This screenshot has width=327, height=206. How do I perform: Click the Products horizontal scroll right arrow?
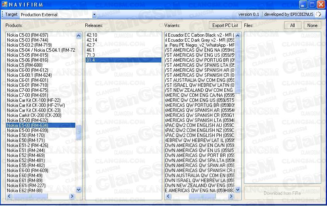pyautogui.click(x=72, y=196)
